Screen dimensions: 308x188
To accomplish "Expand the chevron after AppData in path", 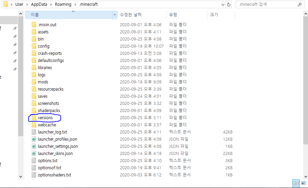I will (x=51, y=4).
